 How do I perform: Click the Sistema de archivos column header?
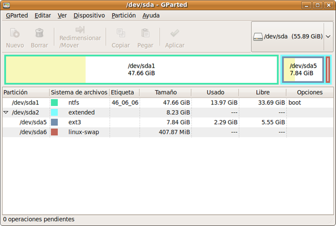(x=79, y=92)
